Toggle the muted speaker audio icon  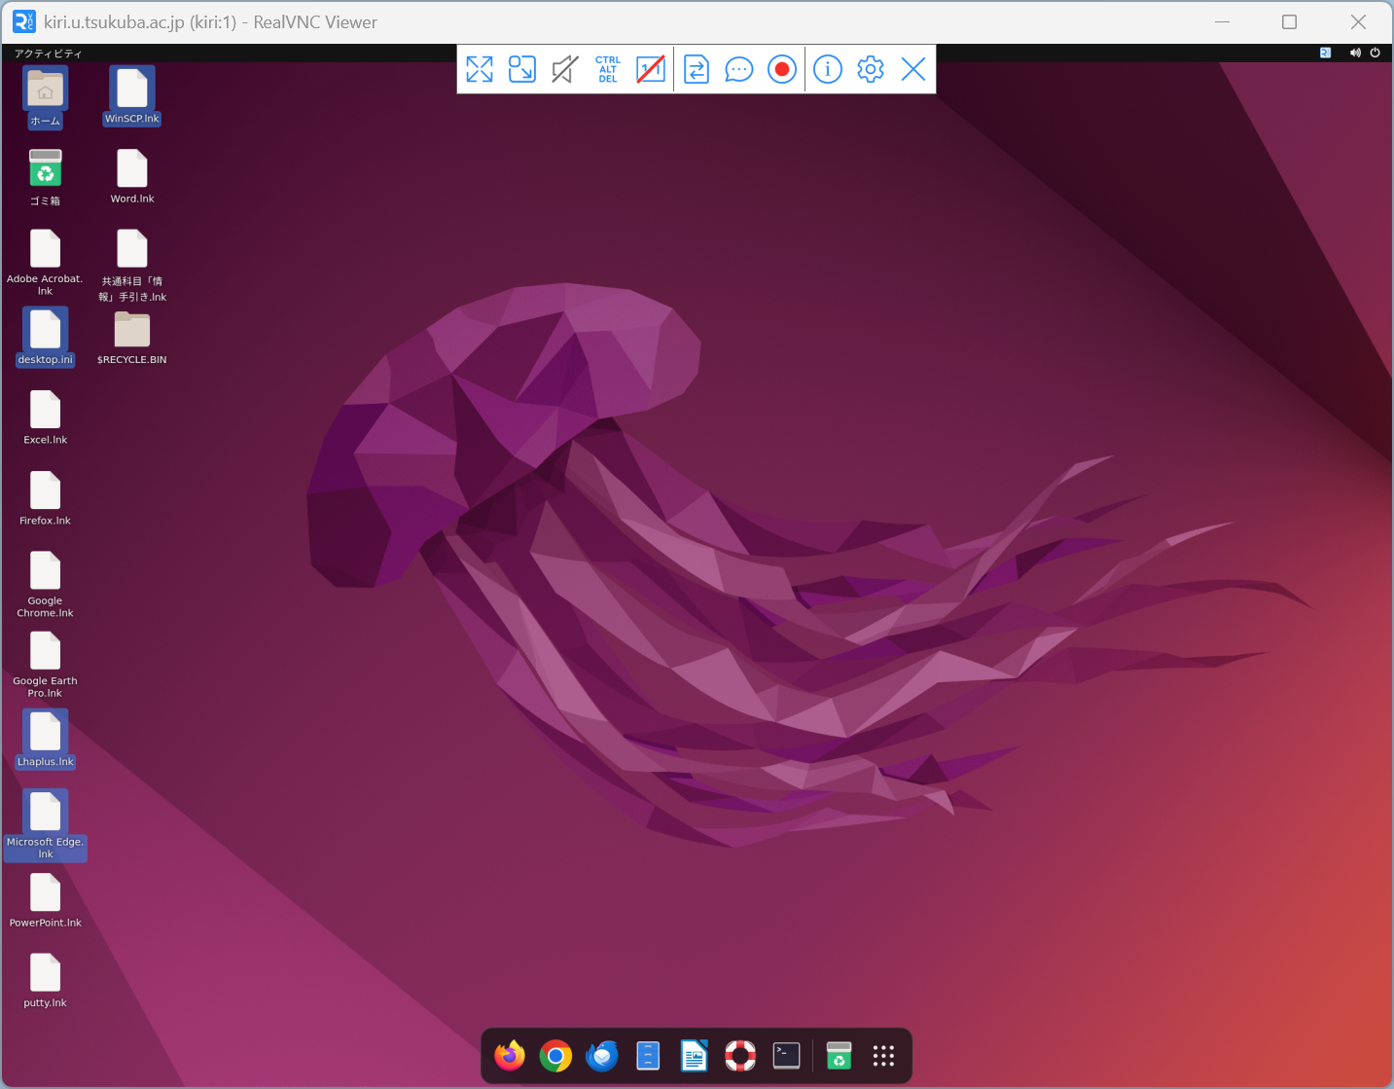pyautogui.click(x=565, y=69)
